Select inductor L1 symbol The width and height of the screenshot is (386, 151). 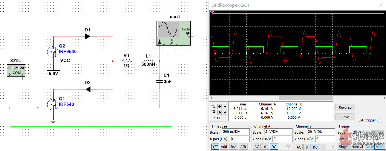pos(148,60)
